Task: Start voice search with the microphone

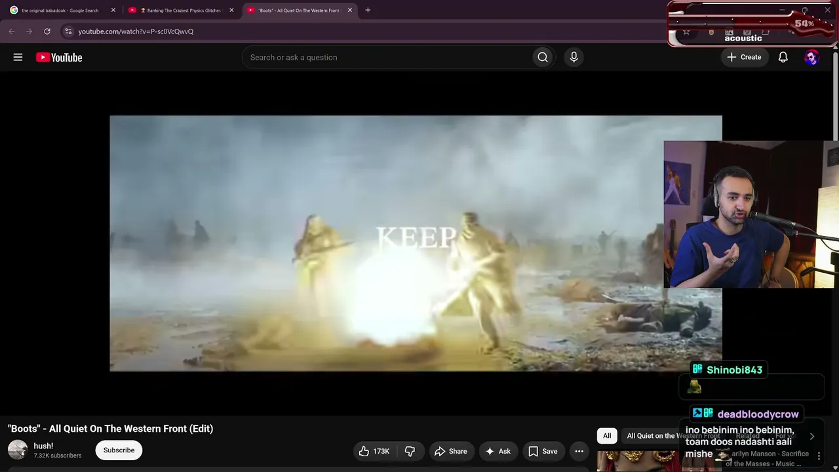Action: click(x=574, y=57)
